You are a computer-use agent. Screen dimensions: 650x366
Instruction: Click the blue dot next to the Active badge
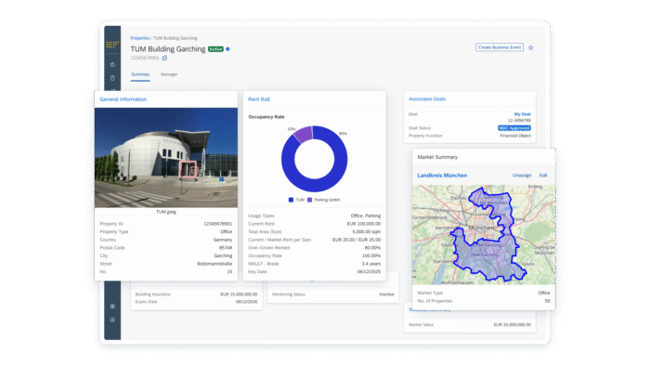227,49
